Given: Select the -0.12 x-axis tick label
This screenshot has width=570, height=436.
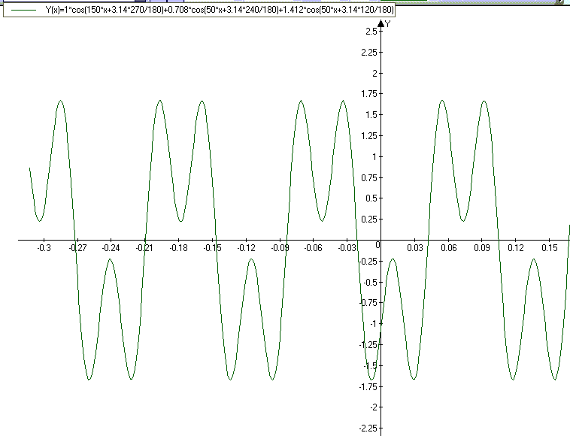Looking at the screenshot, I should [x=246, y=248].
